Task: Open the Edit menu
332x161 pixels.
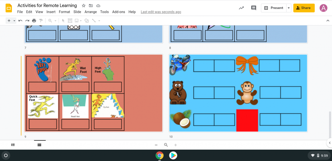Action: coord(29,12)
